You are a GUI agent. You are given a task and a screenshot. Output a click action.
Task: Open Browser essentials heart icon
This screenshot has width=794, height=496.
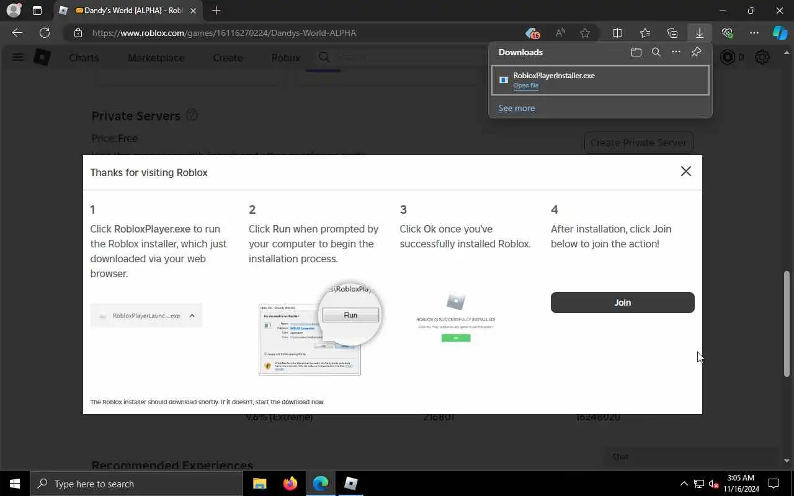pyautogui.click(x=727, y=33)
